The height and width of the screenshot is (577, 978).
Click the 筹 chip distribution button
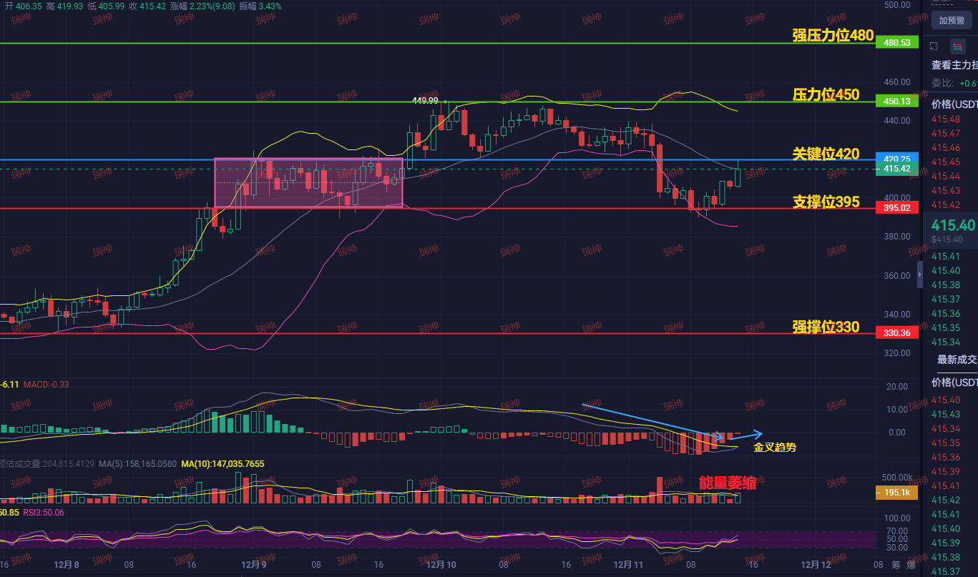[896, 565]
